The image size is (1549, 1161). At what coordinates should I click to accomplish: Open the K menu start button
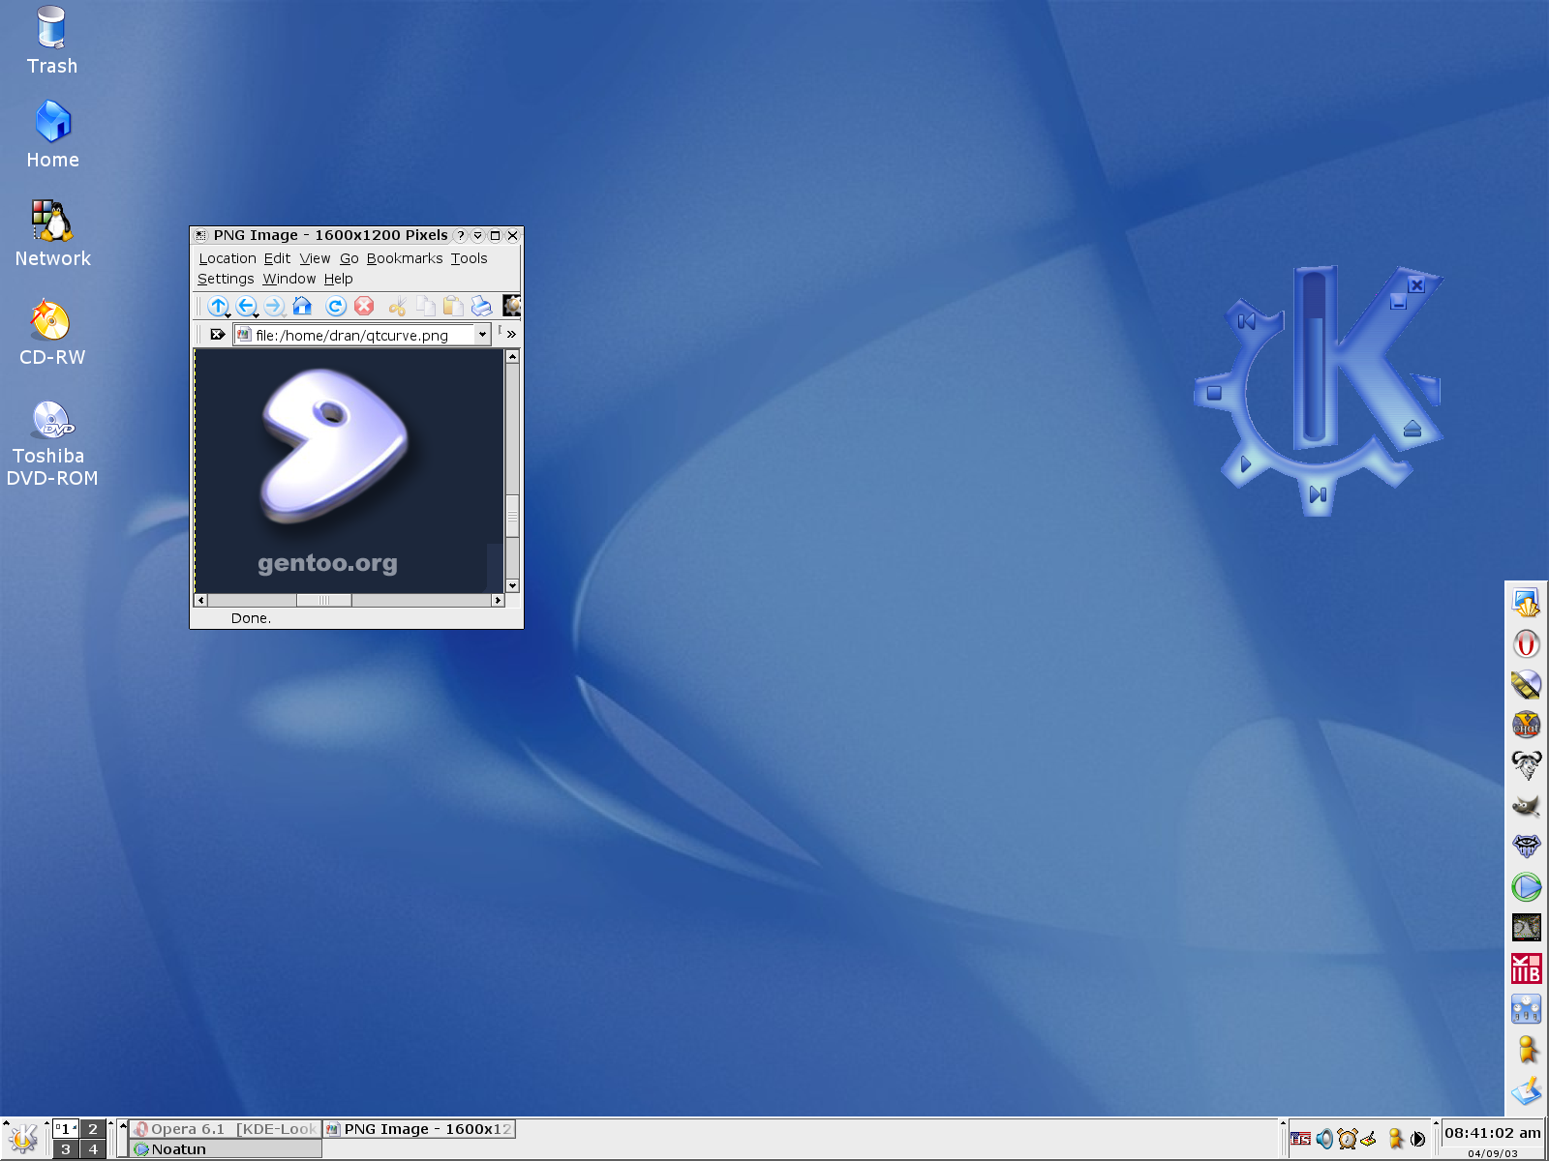click(x=23, y=1139)
